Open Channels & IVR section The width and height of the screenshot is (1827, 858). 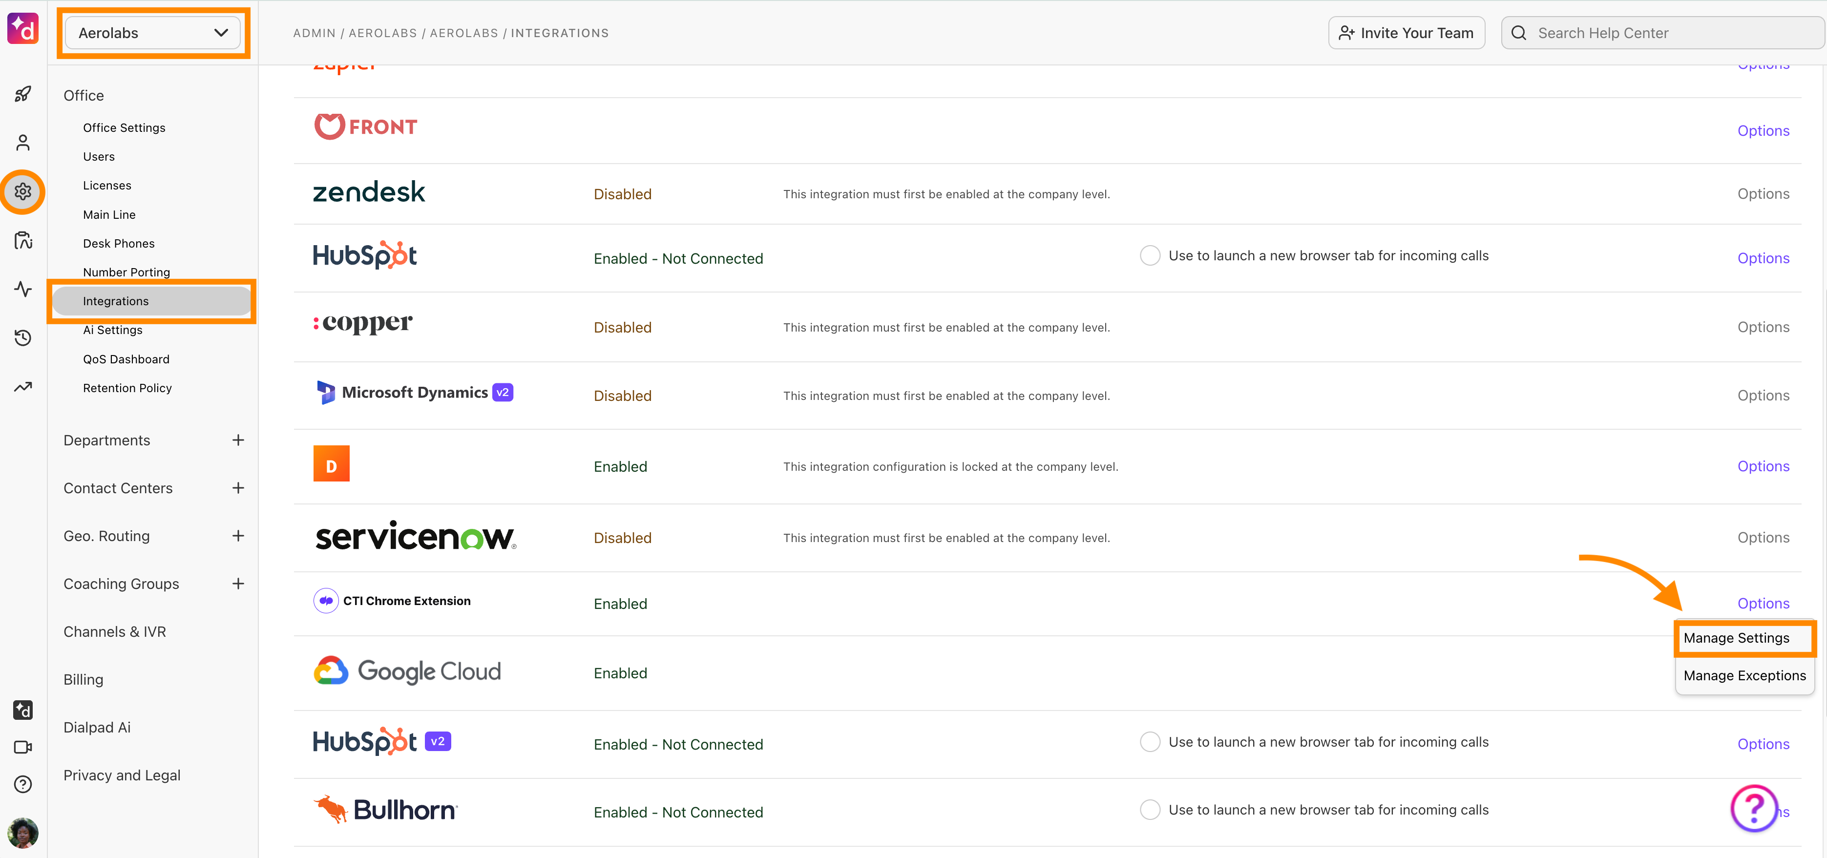pos(115,632)
